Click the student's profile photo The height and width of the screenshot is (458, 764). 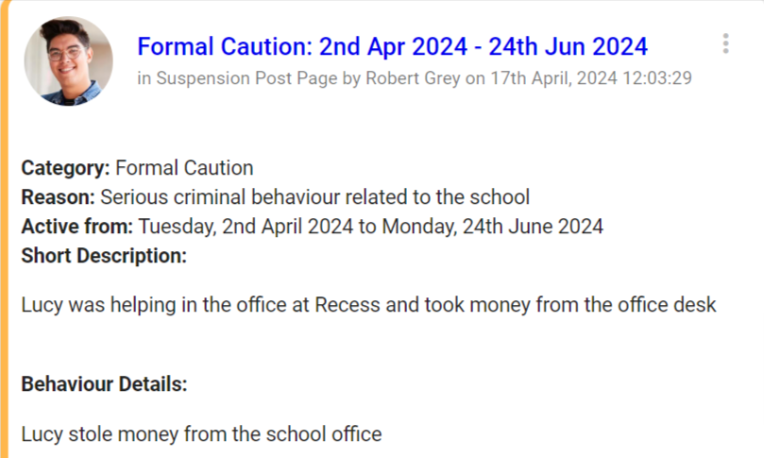point(68,59)
